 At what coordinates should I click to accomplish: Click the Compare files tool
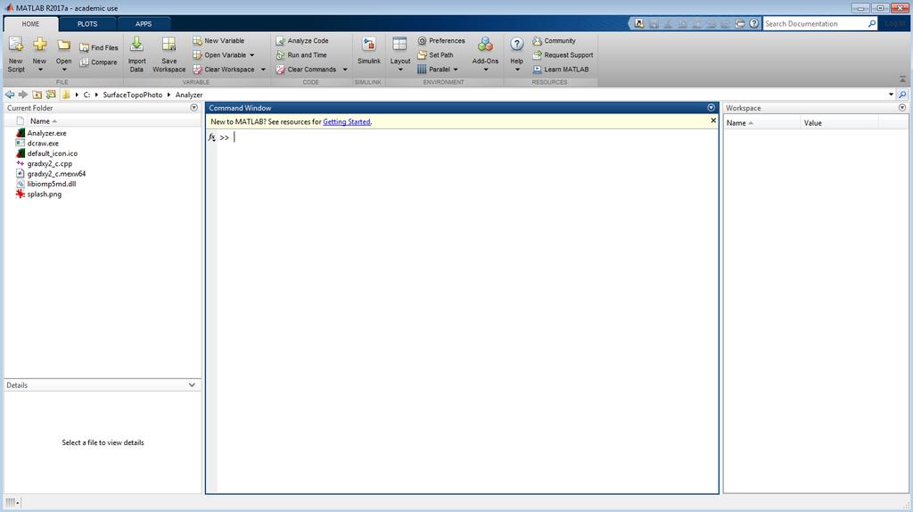coord(98,62)
